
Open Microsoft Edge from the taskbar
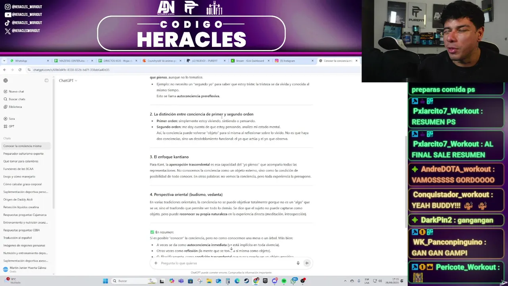click(x=237, y=281)
